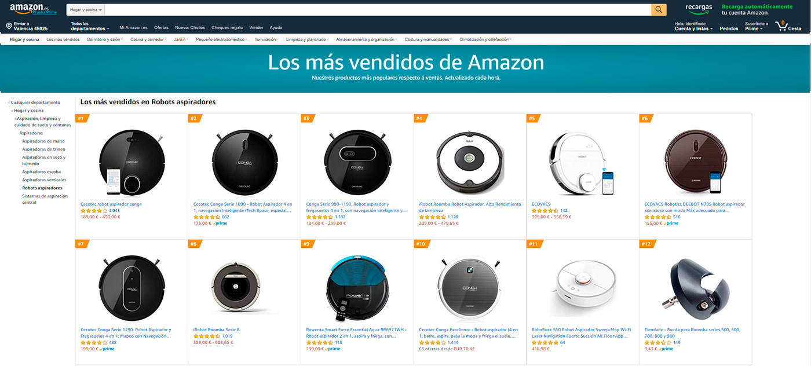Image resolution: width=811 pixels, height=366 pixels.
Task: Select Los más vendidos in subnav
Action: (x=63, y=39)
